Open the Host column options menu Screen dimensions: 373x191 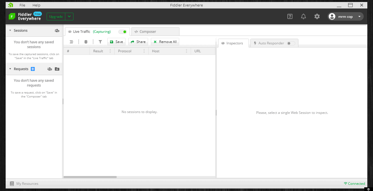pyautogui.click(x=186, y=51)
